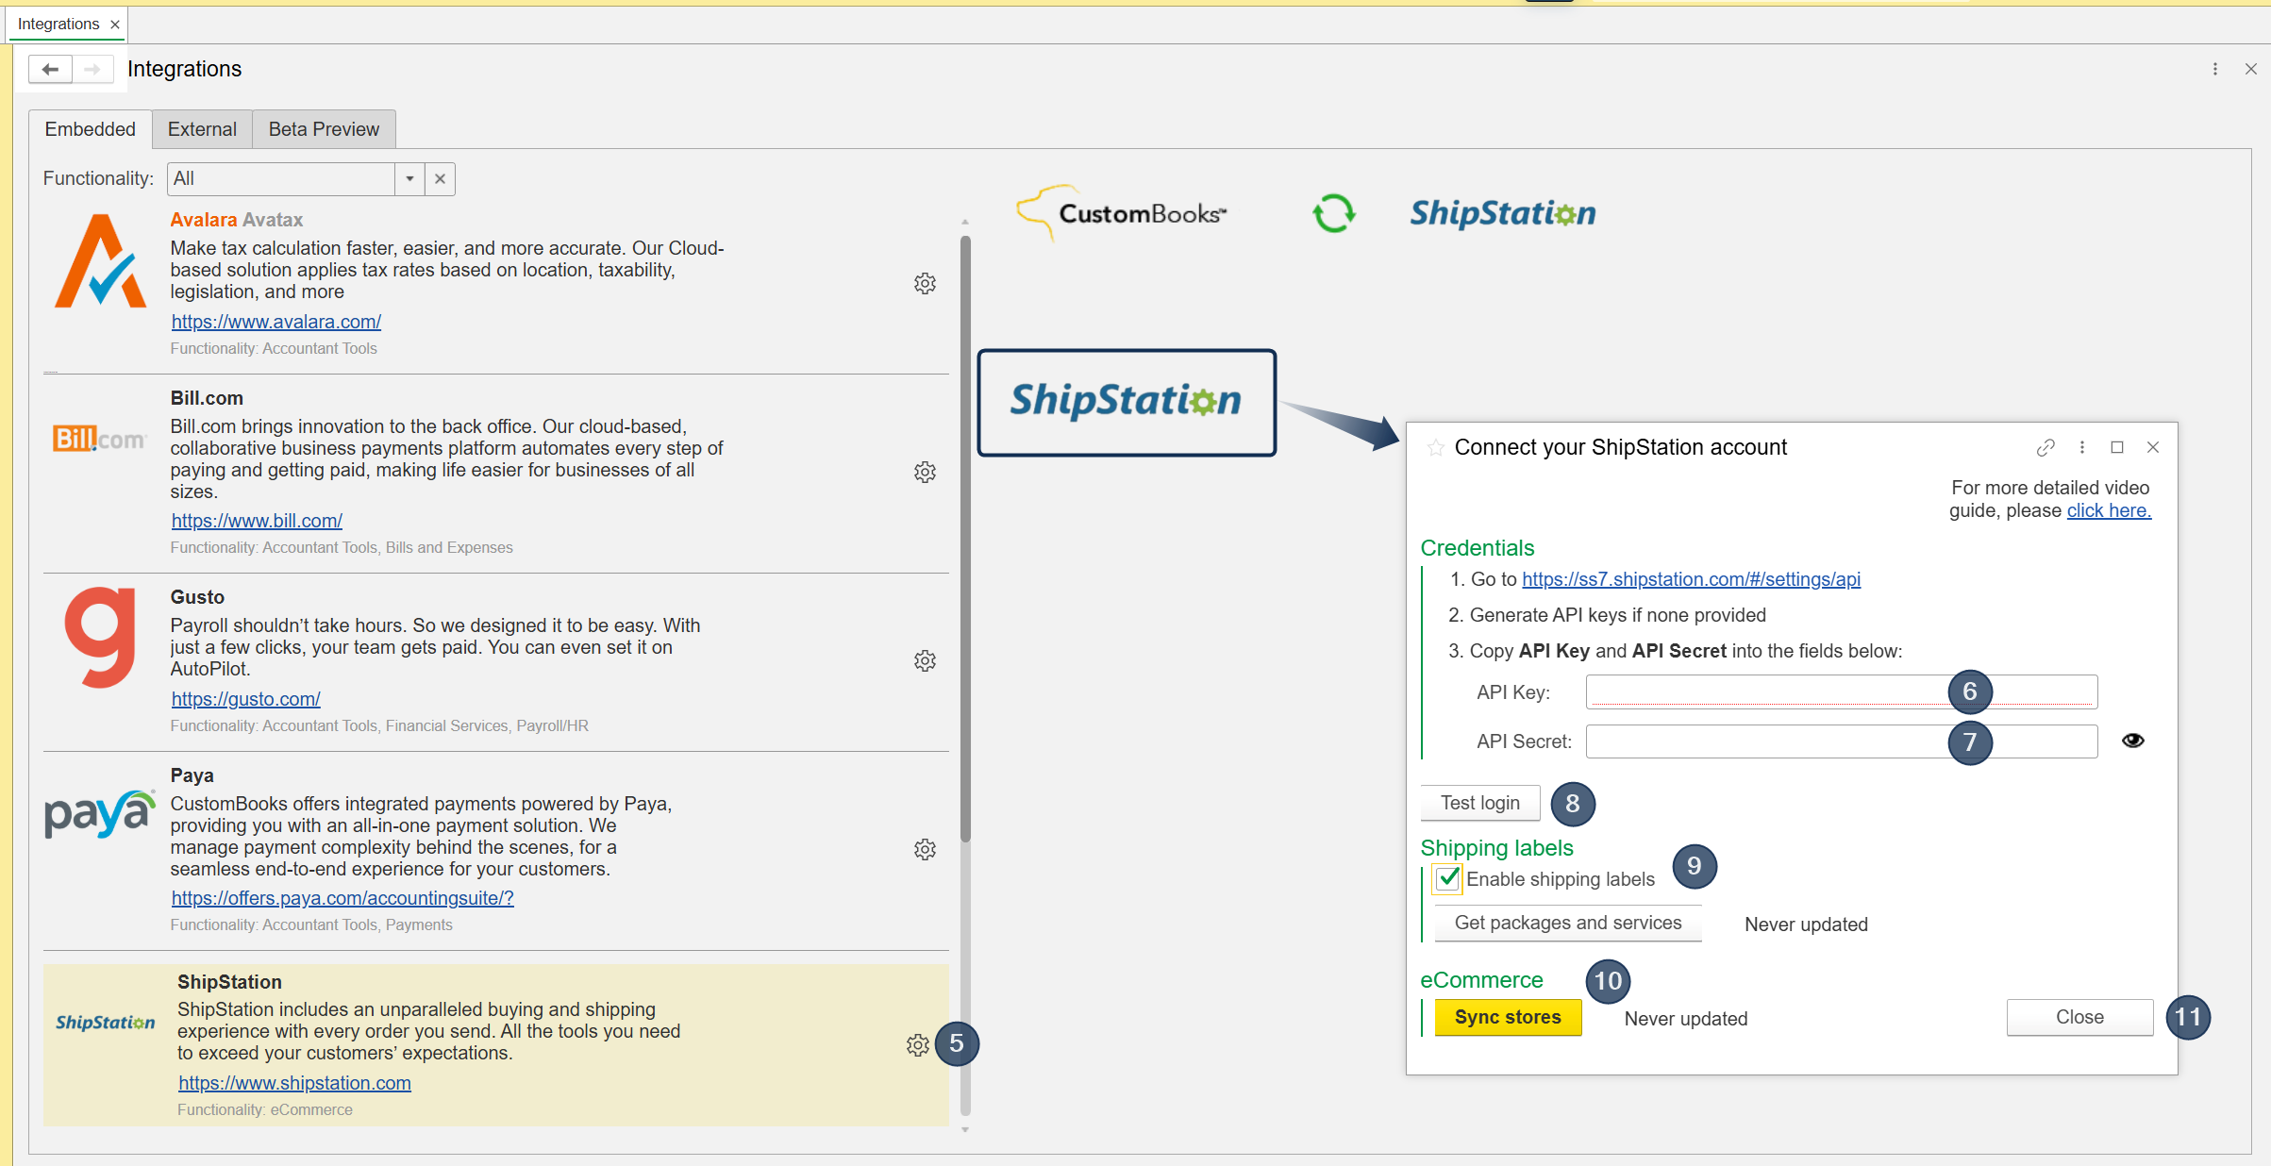Click the Sync stores button
The width and height of the screenshot is (2271, 1166).
click(x=1507, y=1017)
